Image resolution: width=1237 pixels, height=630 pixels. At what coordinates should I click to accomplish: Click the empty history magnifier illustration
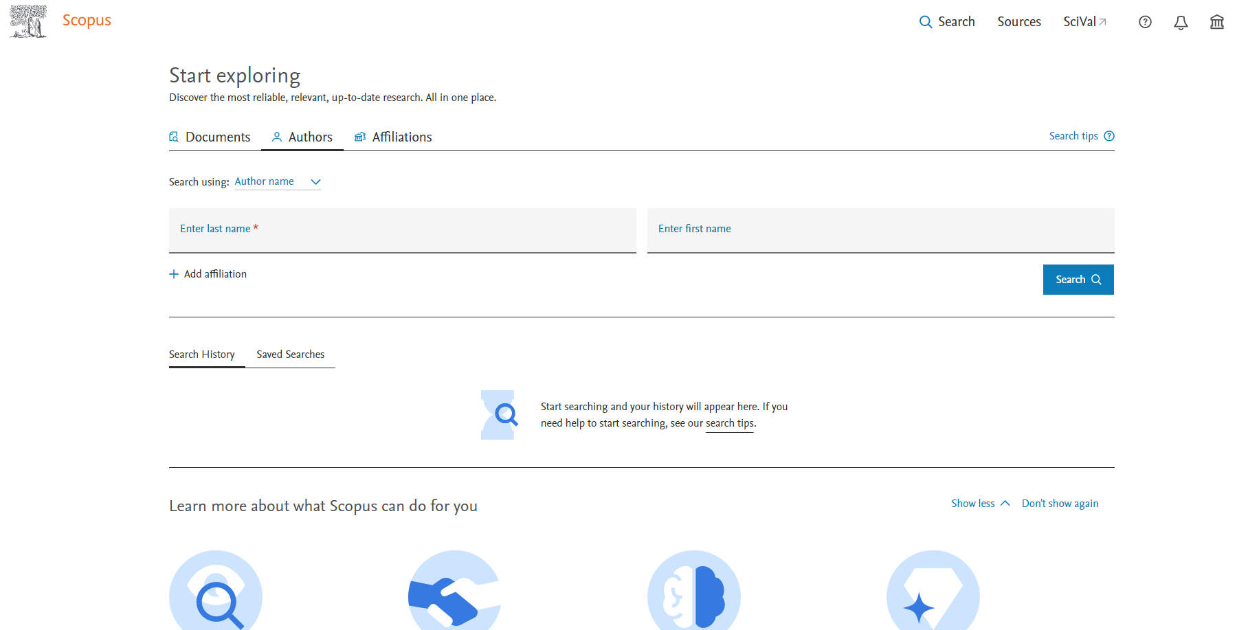click(x=500, y=415)
